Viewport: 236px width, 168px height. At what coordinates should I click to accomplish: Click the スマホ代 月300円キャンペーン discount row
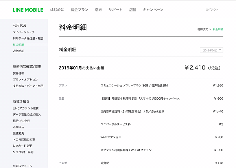(140, 99)
